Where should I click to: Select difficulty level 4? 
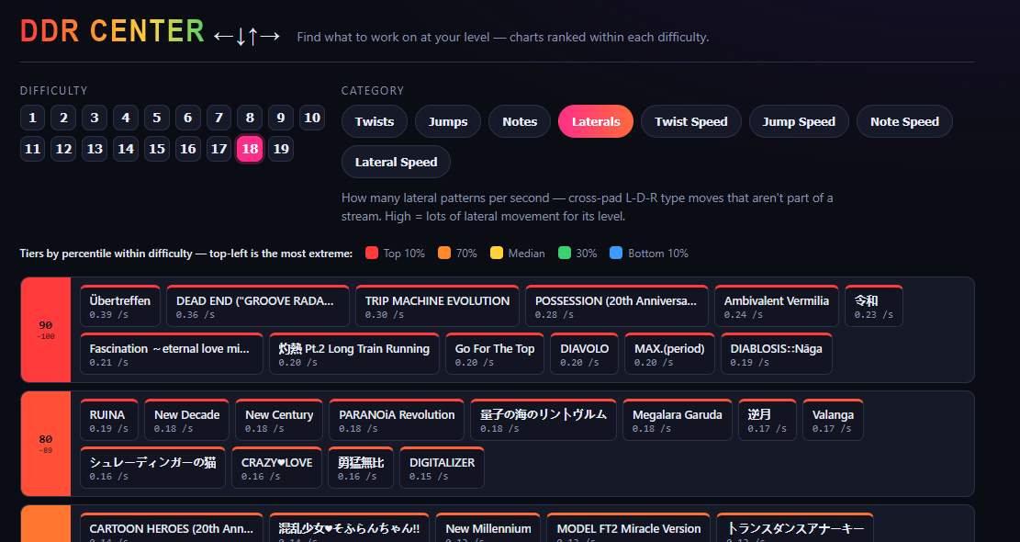point(126,118)
